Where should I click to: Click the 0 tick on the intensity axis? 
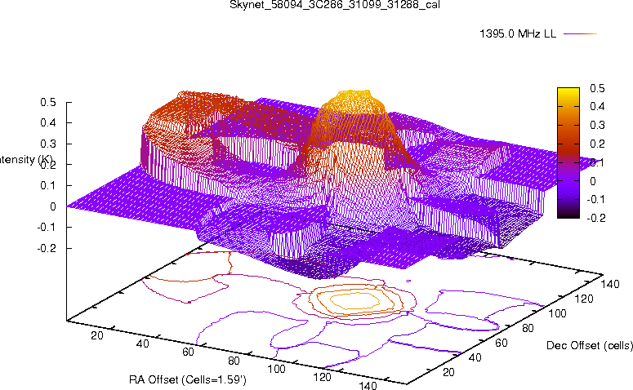coord(53,207)
